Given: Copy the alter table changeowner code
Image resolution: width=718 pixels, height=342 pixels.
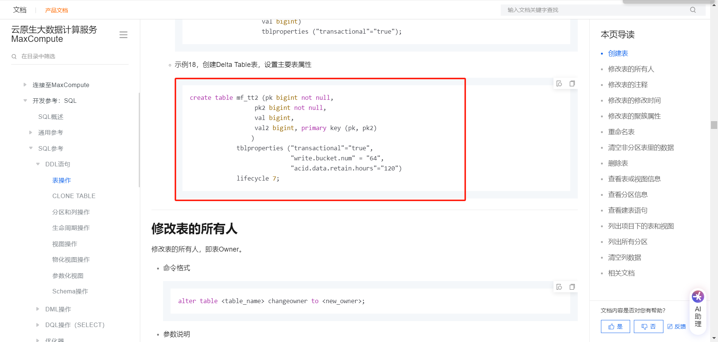Looking at the screenshot, I should (x=572, y=287).
